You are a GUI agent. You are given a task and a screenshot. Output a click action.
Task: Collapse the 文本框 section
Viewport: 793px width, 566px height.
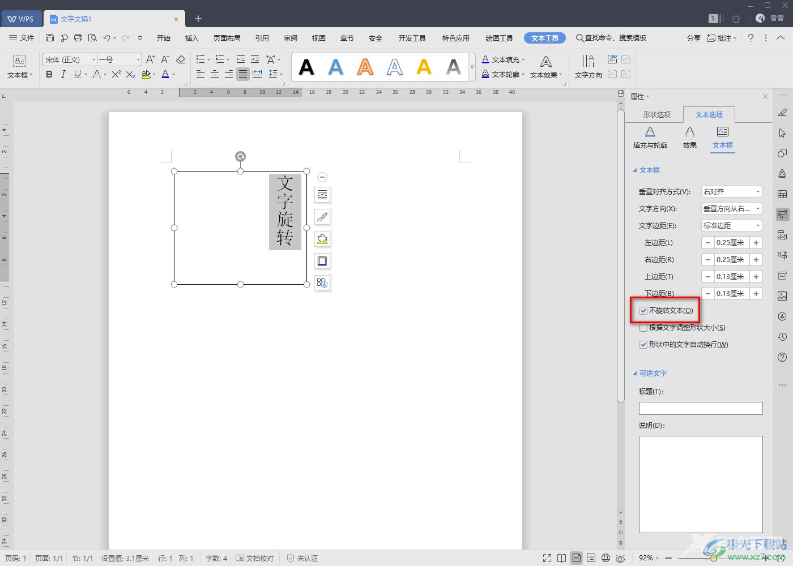(x=635, y=170)
